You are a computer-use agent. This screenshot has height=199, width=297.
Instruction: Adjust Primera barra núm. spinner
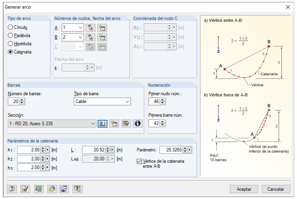pyautogui.click(x=163, y=123)
